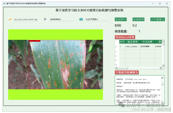
Task: Open image file via folder icon
Action: [x=10, y=19]
